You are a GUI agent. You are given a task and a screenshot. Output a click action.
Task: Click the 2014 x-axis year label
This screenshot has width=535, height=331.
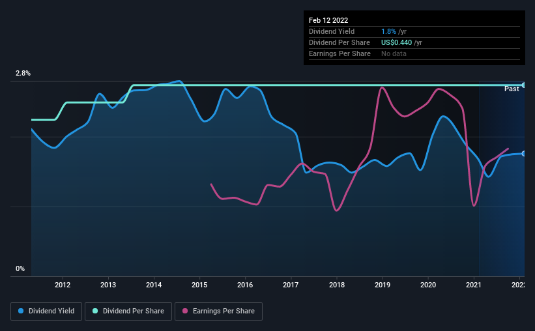[x=154, y=285]
